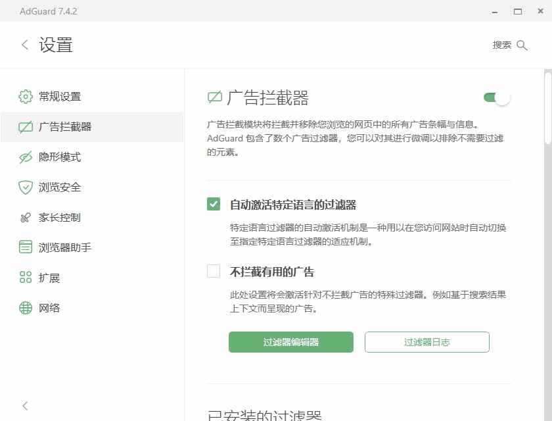This screenshot has height=421, width=552.
Task: Click the 浏览器助手 panel icon
Action: click(26, 247)
